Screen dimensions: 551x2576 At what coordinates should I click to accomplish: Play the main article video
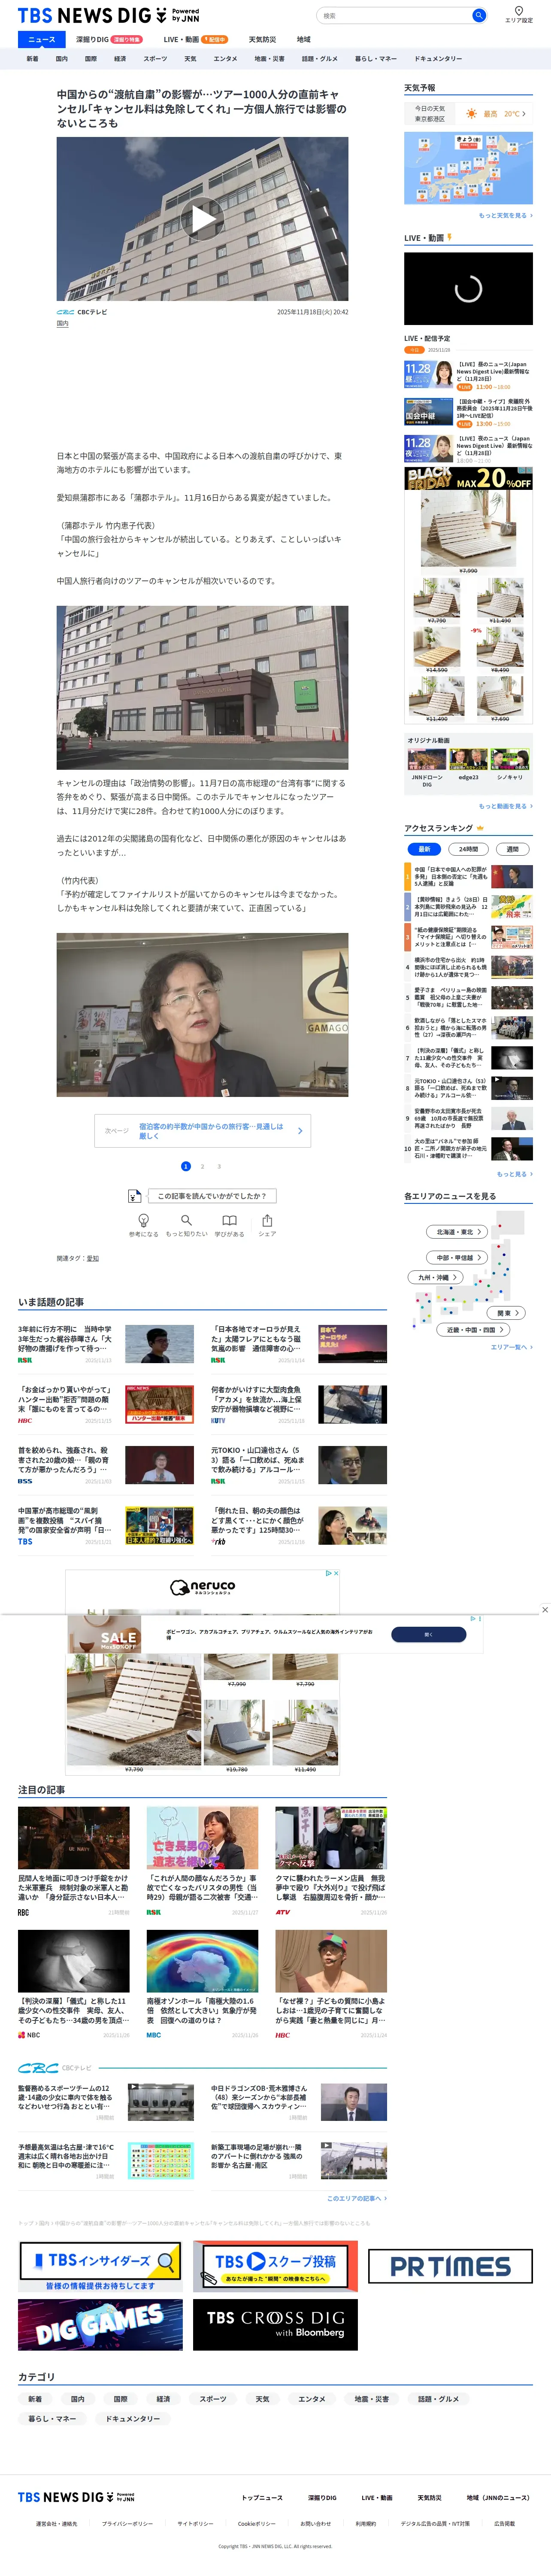202,219
